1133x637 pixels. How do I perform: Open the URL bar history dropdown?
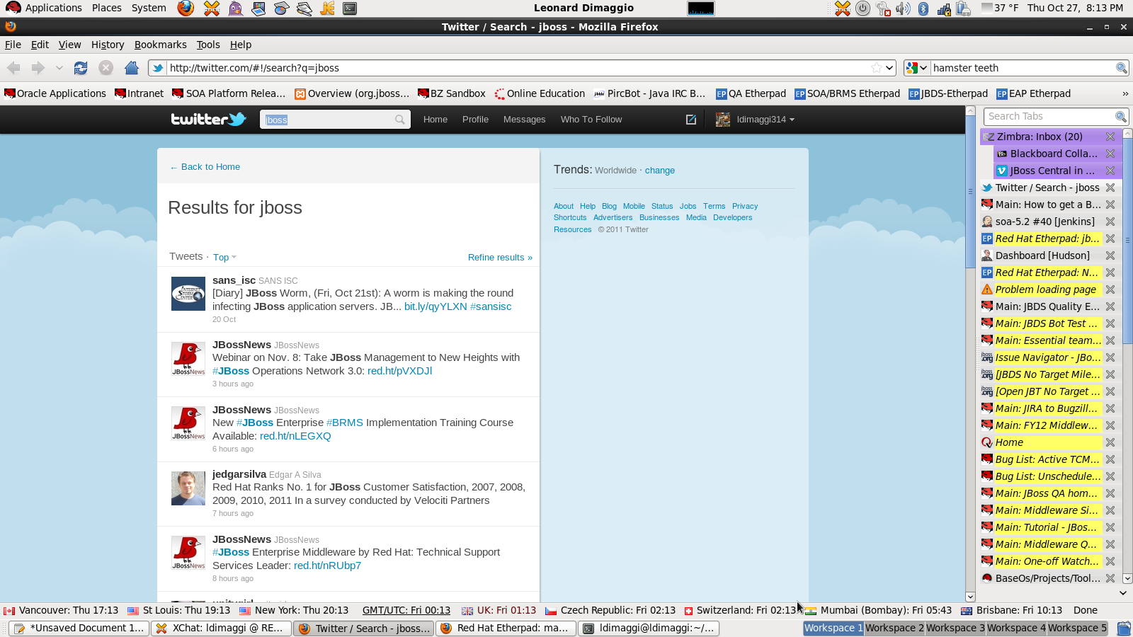[x=890, y=68]
